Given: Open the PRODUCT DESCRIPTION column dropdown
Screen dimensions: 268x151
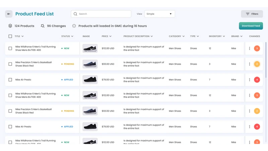Looking at the screenshot, I should [x=138, y=36].
